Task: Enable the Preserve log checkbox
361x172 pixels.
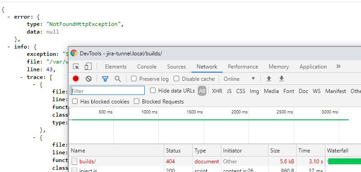Action: (133, 79)
